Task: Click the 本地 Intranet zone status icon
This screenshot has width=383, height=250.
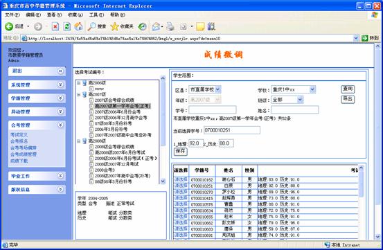Action: coord(327,244)
